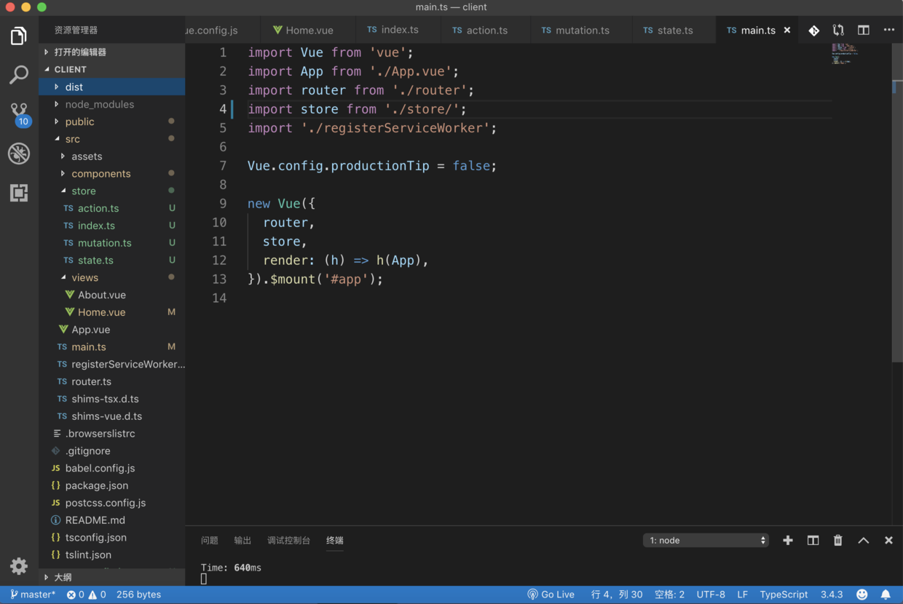Screen dimensions: 903x604
Task: Open the Search view in activity bar
Action: point(19,74)
